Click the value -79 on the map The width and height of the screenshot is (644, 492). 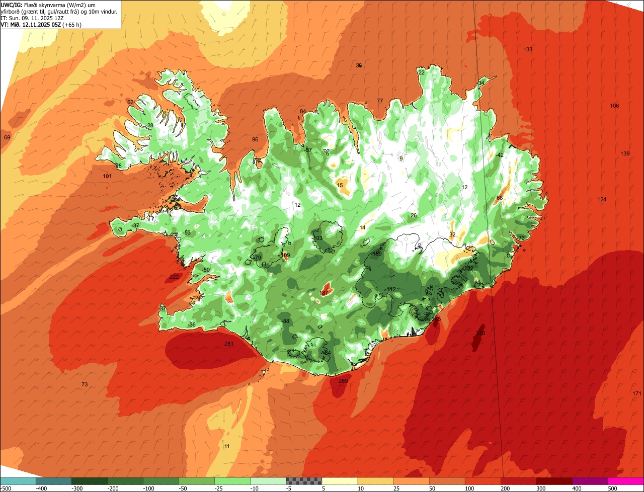(257, 258)
